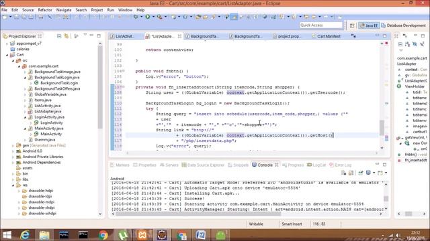430x241 pixels.
Task: Collapse the res folder node
Action: [x=13, y=185]
